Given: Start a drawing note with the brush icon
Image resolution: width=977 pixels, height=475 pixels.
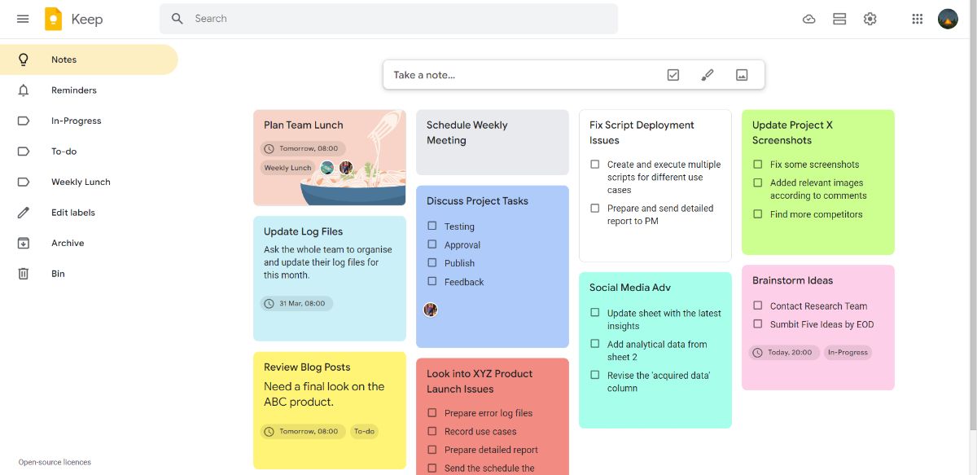Looking at the screenshot, I should [708, 74].
